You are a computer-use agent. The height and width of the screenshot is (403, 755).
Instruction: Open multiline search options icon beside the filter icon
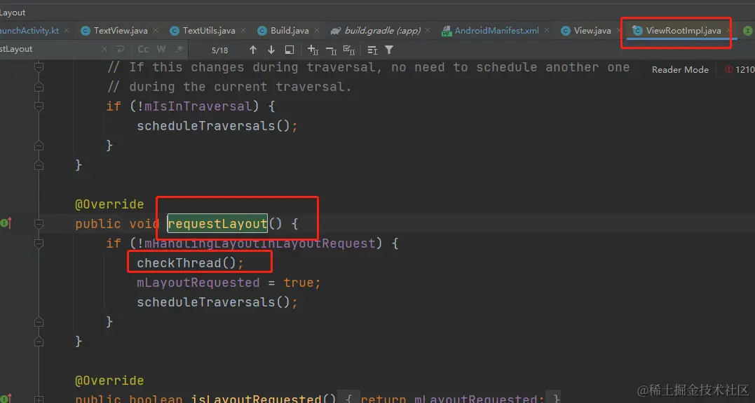click(x=372, y=50)
